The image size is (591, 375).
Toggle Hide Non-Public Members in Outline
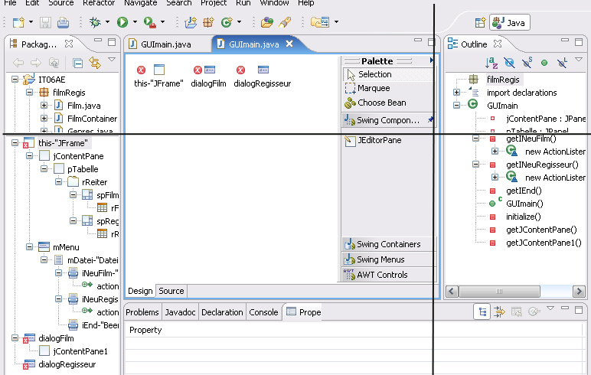click(544, 63)
